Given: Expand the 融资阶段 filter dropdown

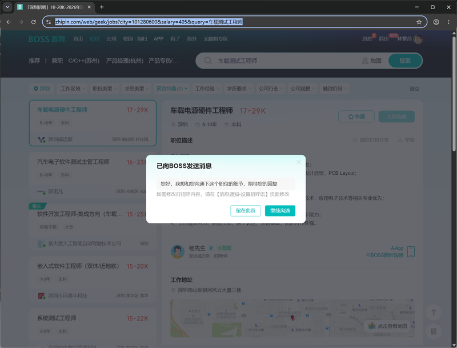Looking at the screenshot, I should click(335, 89).
